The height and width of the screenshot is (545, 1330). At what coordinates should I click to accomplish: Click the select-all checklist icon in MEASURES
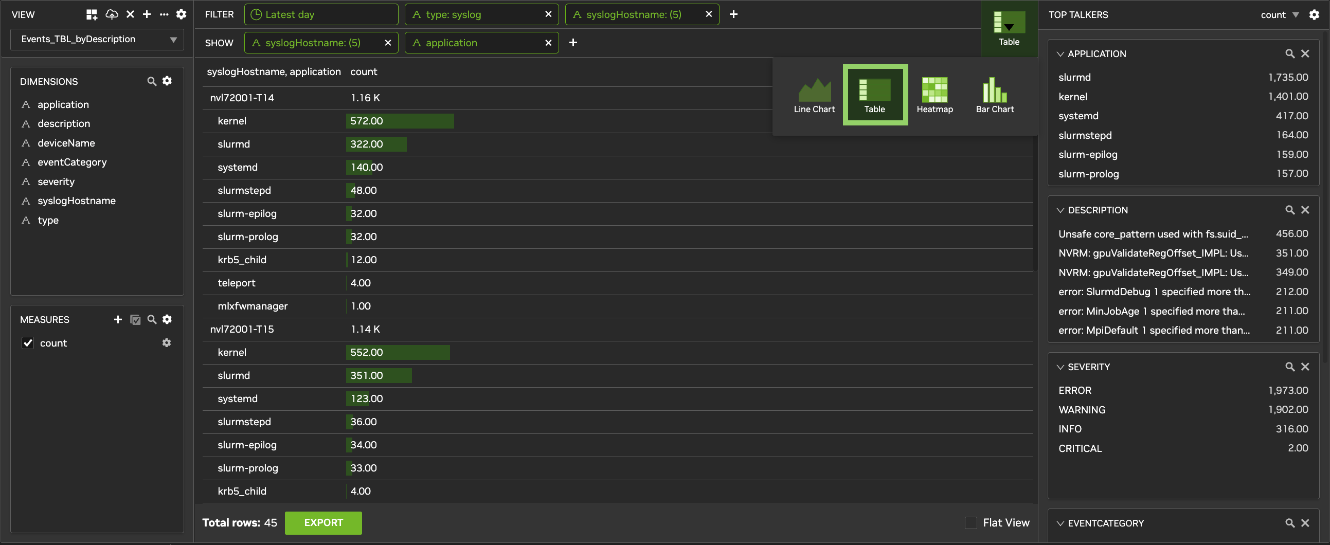[135, 319]
